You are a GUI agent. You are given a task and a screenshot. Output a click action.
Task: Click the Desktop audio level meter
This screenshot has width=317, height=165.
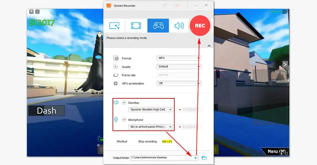click(189, 109)
